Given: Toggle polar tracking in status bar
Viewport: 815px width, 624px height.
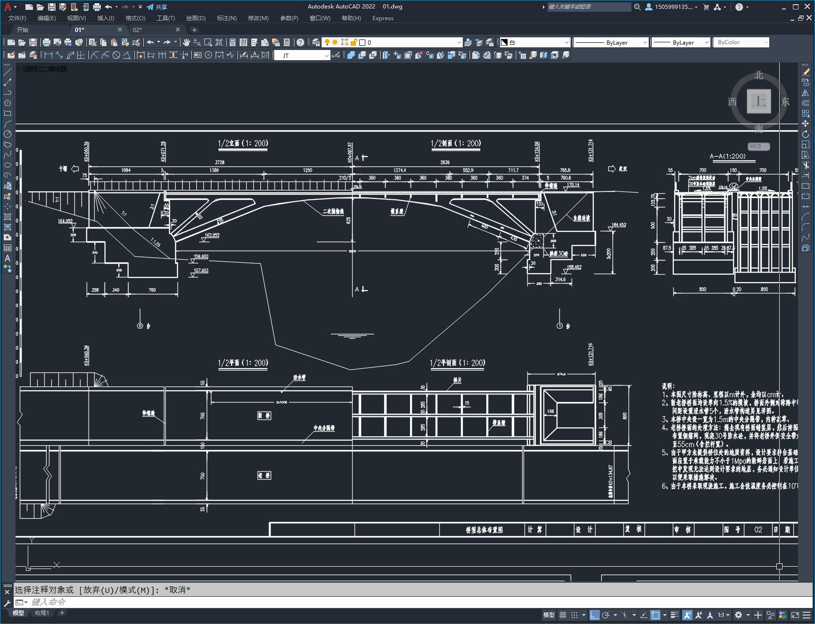Looking at the screenshot, I should (x=606, y=615).
